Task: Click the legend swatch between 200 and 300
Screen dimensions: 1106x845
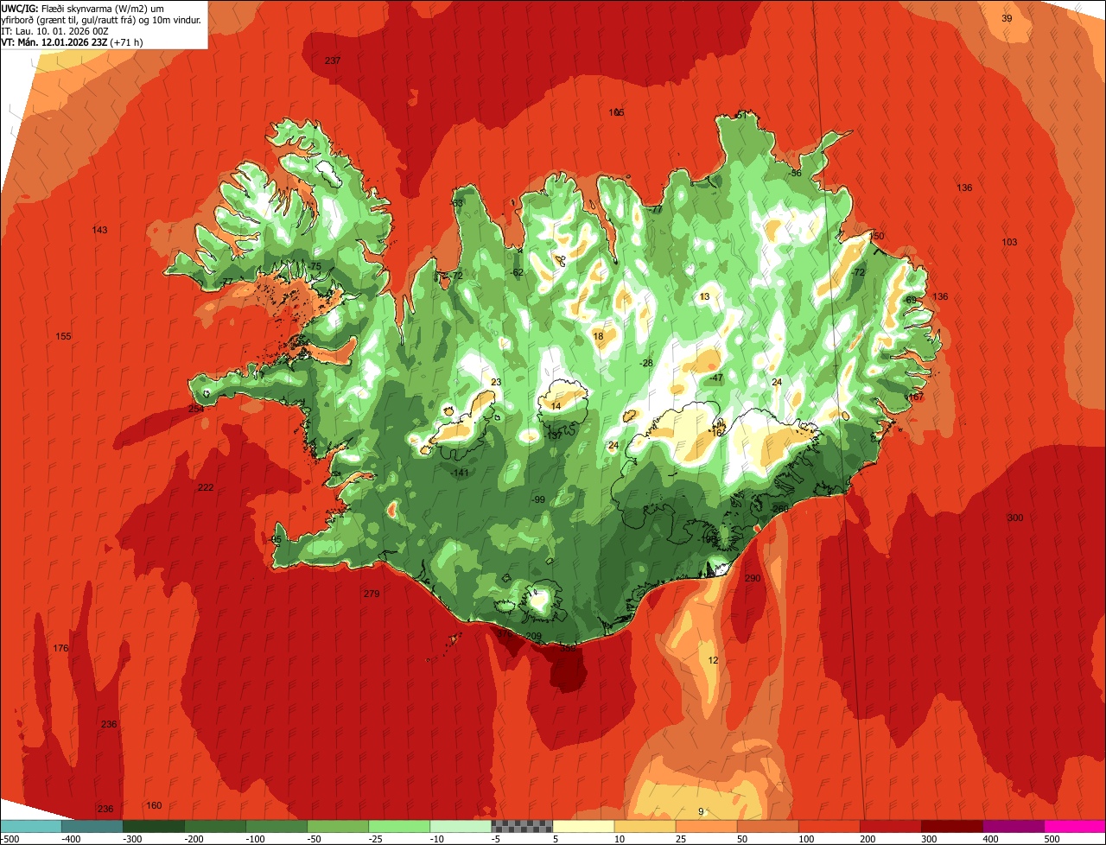Action: 891,826
